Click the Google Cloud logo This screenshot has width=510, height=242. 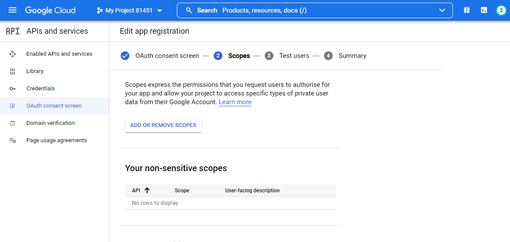click(51, 10)
